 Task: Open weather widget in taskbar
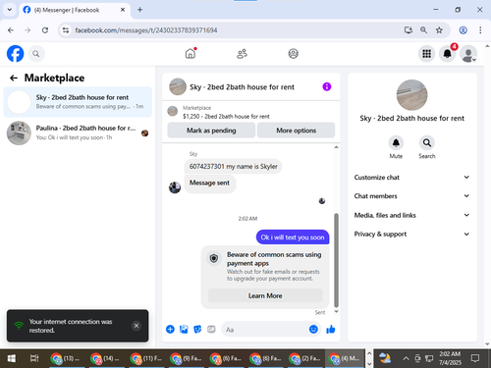coord(385,358)
